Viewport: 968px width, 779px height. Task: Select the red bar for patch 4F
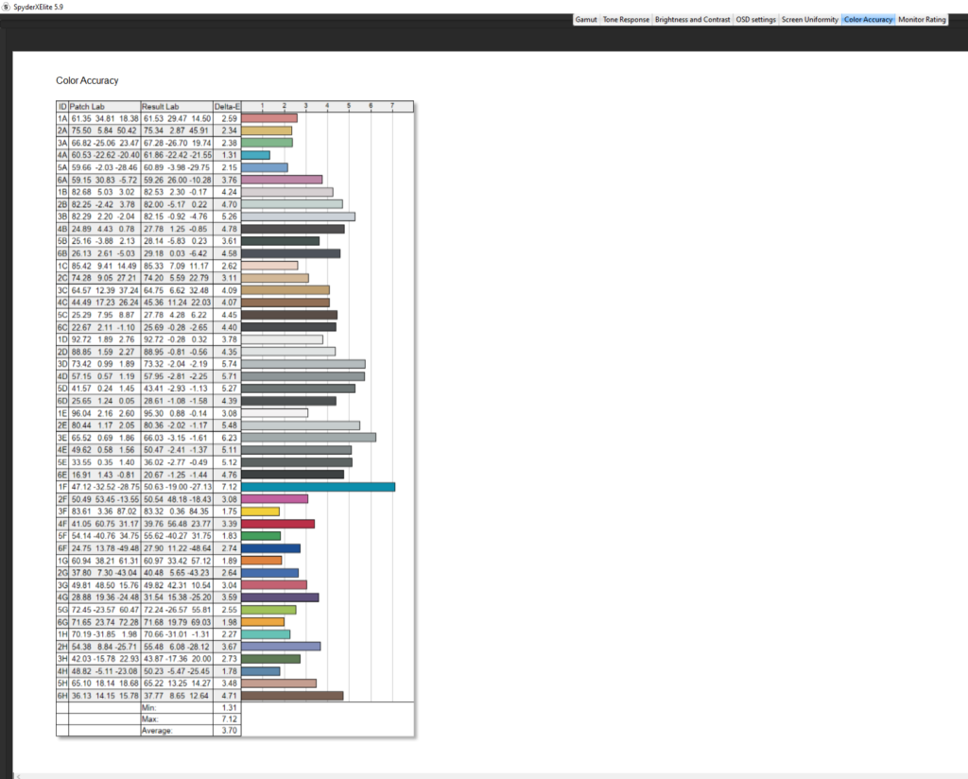tap(278, 524)
